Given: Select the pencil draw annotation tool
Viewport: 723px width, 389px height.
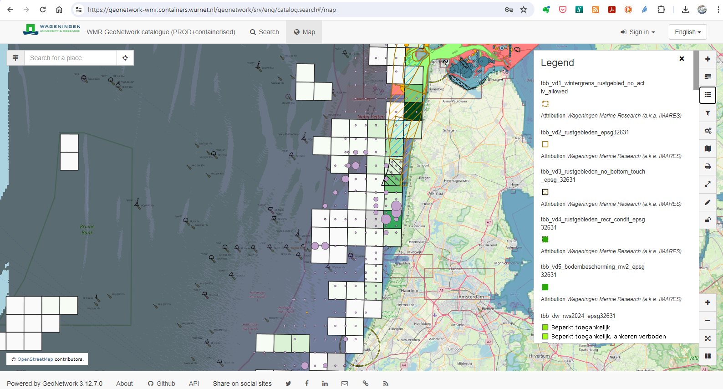Looking at the screenshot, I should 708,202.
